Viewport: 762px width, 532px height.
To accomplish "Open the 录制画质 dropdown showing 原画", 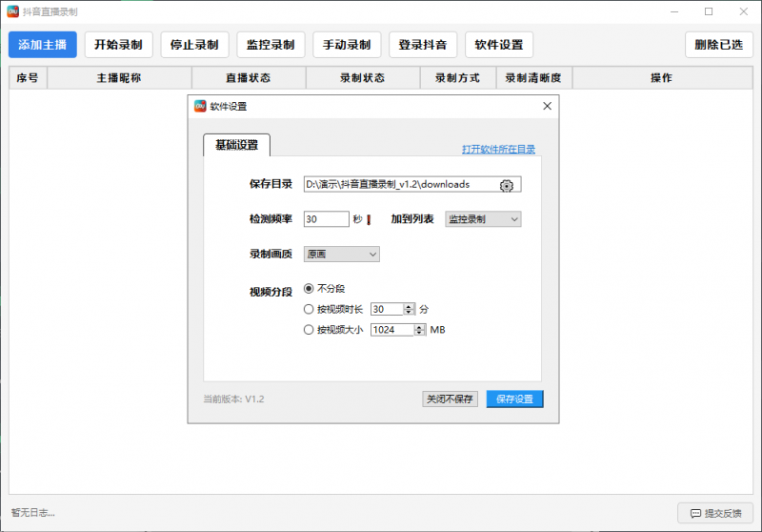I will (x=342, y=254).
